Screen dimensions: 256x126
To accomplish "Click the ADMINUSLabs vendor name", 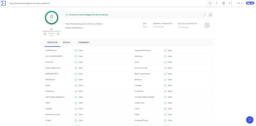I will (x=51, y=51).
